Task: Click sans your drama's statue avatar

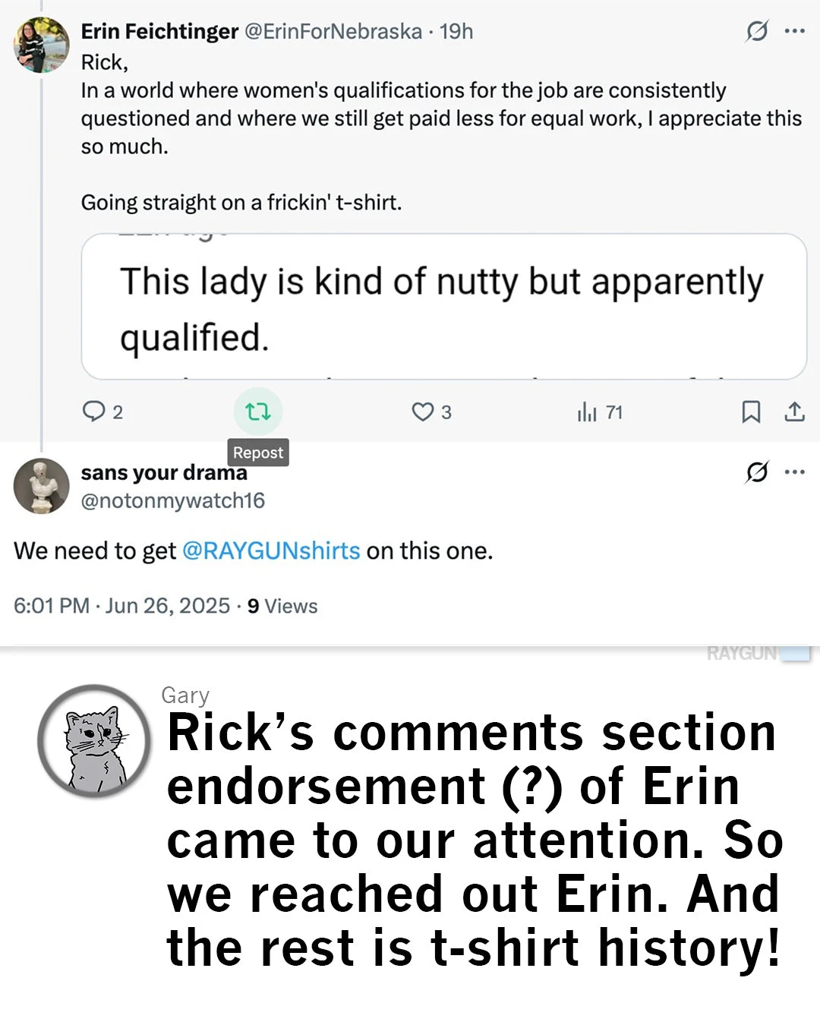Action: coord(41,486)
